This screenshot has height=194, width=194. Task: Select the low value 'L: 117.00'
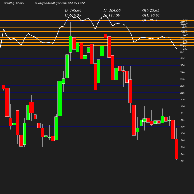point(112,15)
